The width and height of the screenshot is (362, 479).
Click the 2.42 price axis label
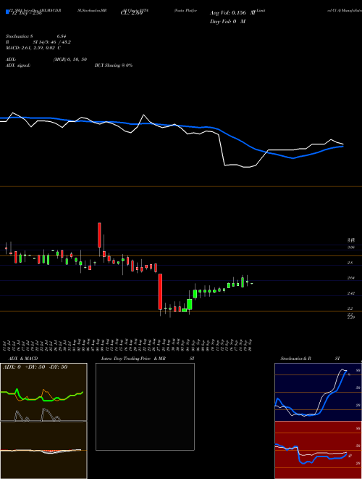351,293
